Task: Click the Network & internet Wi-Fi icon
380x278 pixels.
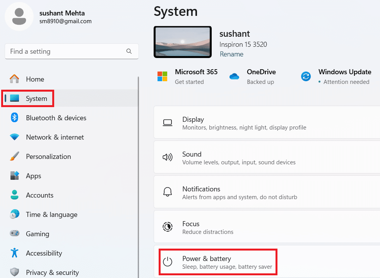Action: point(15,137)
